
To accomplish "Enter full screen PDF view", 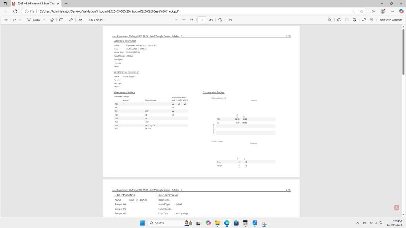I will point(364,20).
